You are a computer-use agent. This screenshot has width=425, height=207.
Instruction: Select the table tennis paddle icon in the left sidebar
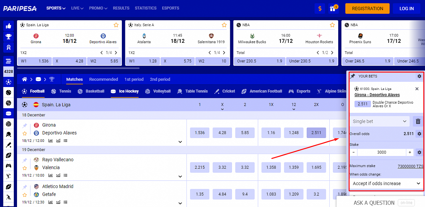click(x=8, y=134)
